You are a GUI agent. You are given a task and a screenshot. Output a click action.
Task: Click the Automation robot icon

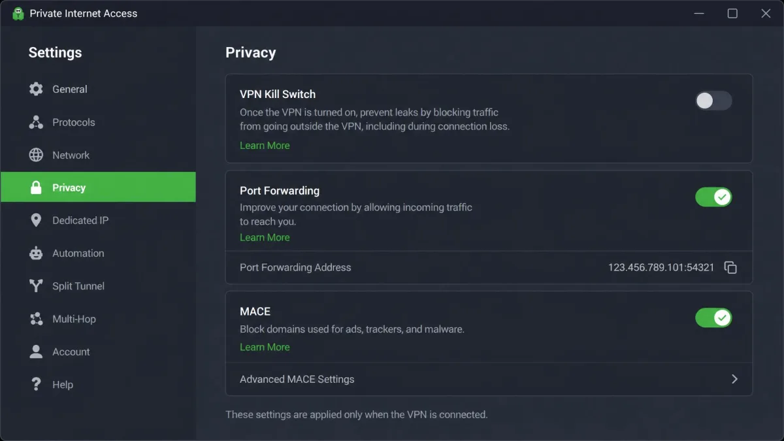pyautogui.click(x=36, y=253)
